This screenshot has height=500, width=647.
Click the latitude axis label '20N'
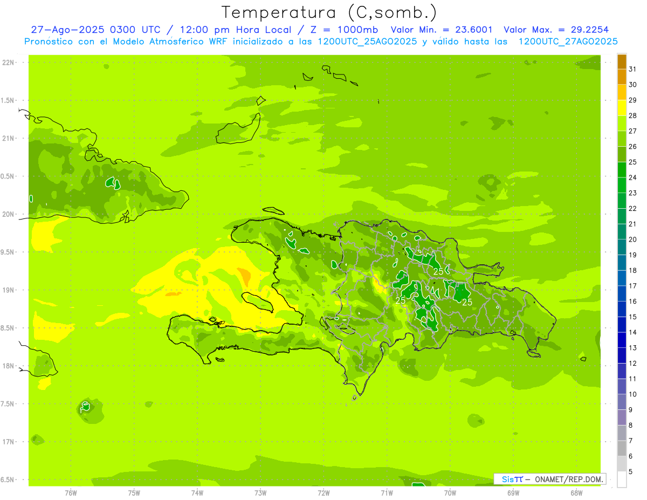(9, 215)
